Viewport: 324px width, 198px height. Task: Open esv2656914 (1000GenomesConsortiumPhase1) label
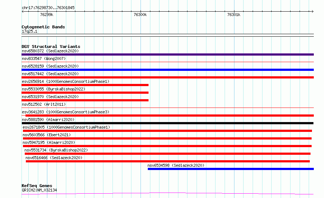pyautogui.click(x=66, y=81)
